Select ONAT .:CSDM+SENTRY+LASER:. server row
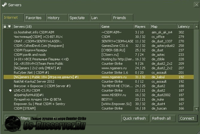200x134 pixels. pyautogui.click(x=99, y=41)
